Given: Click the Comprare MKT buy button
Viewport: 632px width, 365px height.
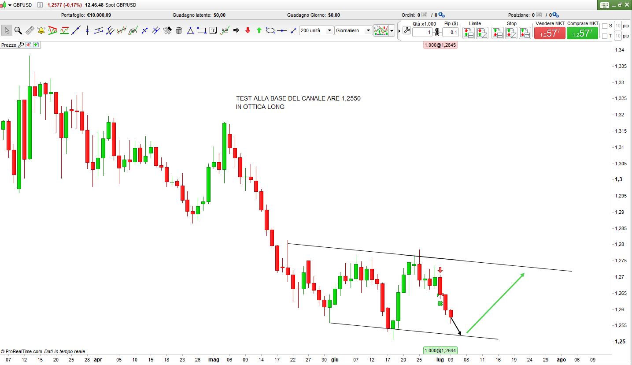Looking at the screenshot, I should [x=582, y=33].
